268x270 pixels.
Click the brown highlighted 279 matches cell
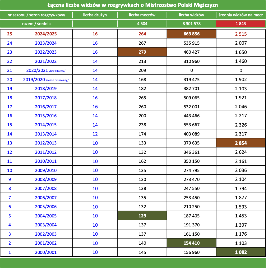click(x=142, y=52)
